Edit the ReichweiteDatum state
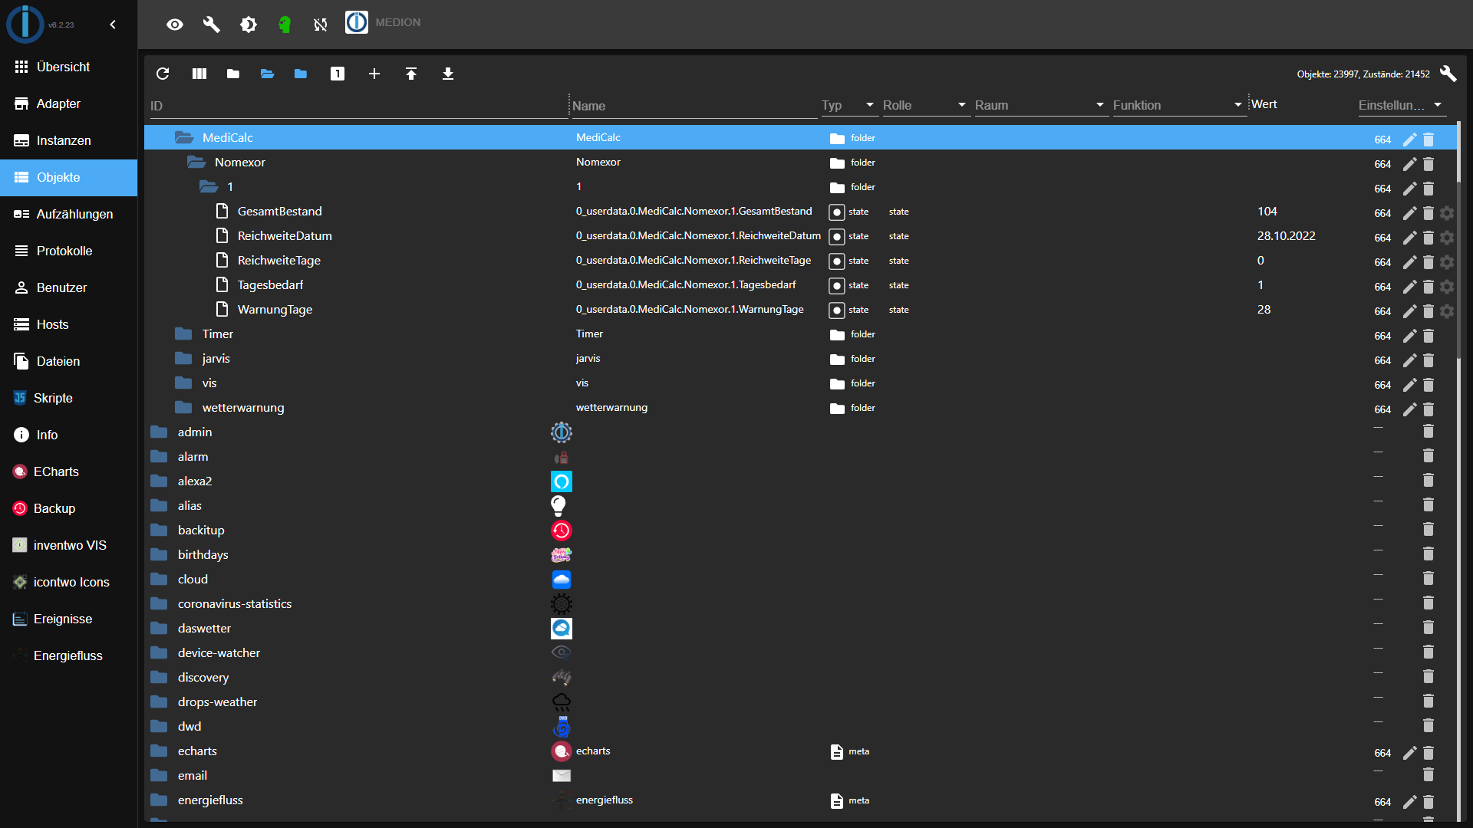Viewport: 1473px width, 828px height. coord(1409,238)
